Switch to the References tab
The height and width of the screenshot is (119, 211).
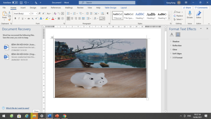(56, 8)
